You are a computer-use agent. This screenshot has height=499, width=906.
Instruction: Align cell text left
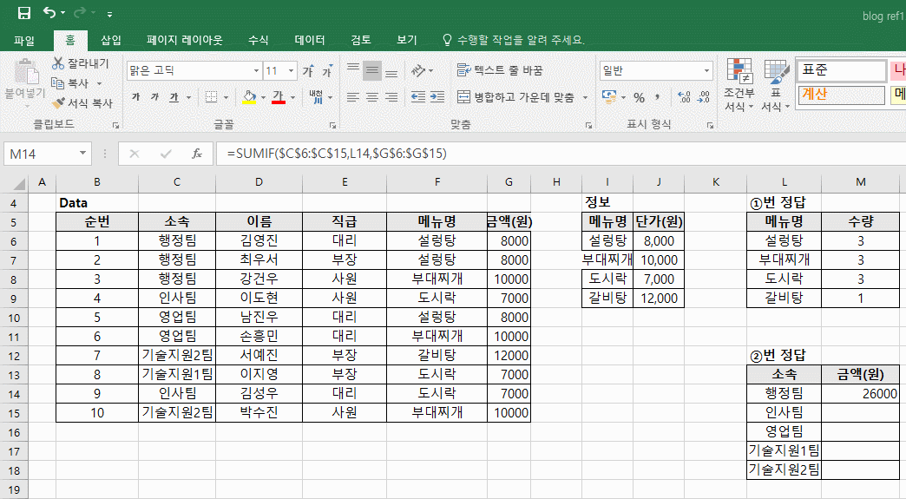point(353,97)
